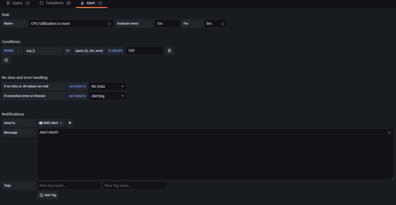Click the 'No data and error handling' heading

pyautogui.click(x=25, y=78)
